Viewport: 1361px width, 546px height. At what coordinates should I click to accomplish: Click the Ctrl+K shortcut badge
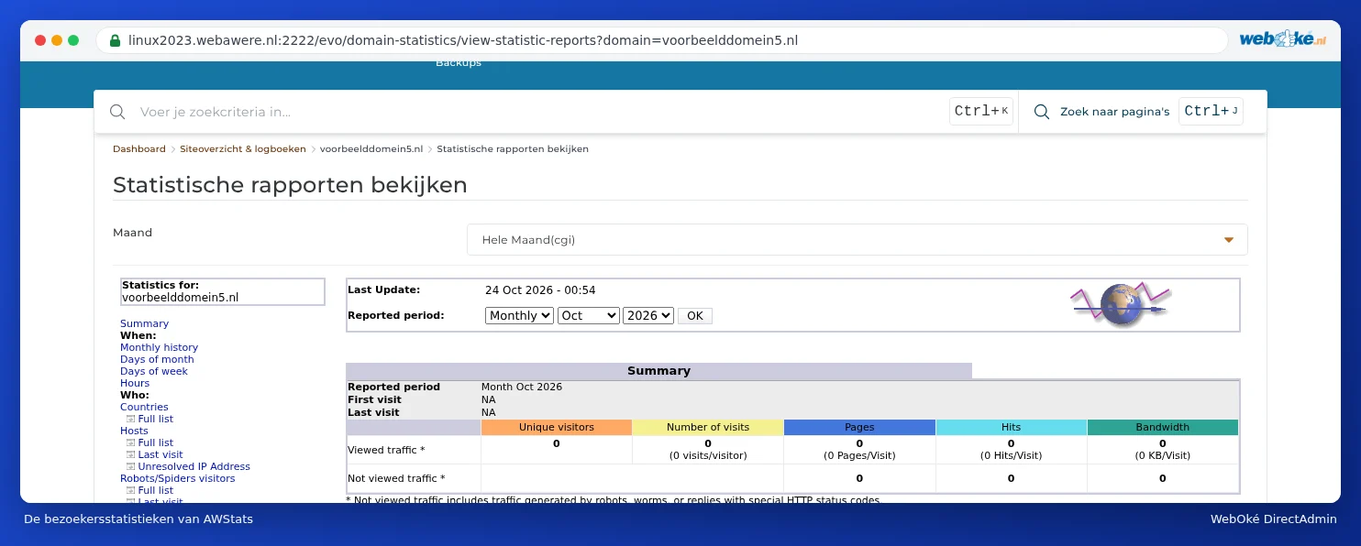981,112
